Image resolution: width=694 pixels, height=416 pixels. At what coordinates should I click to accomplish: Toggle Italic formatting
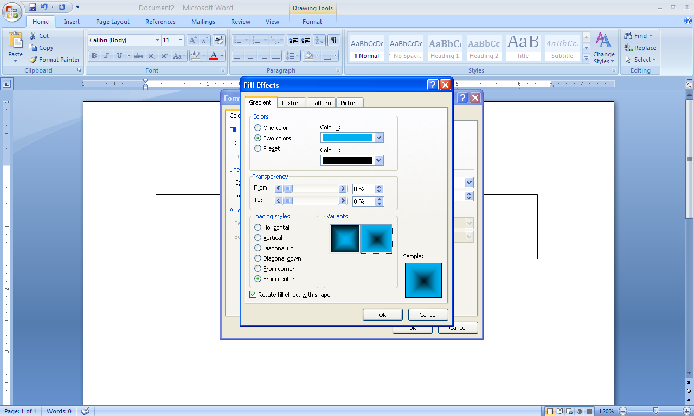point(106,56)
